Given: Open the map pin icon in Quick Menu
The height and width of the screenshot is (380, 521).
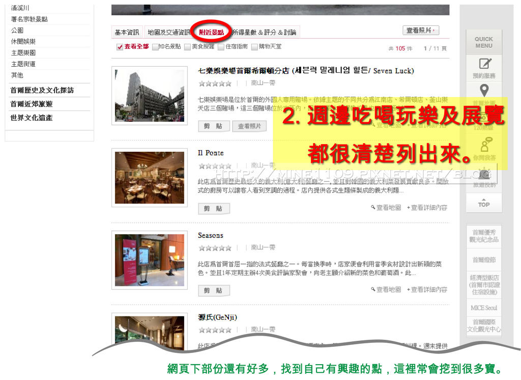Looking at the screenshot, I should point(484,90).
